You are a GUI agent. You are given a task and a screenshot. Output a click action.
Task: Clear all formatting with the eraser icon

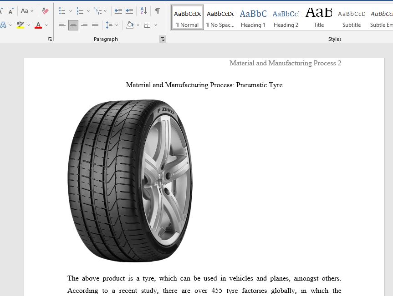point(45,11)
